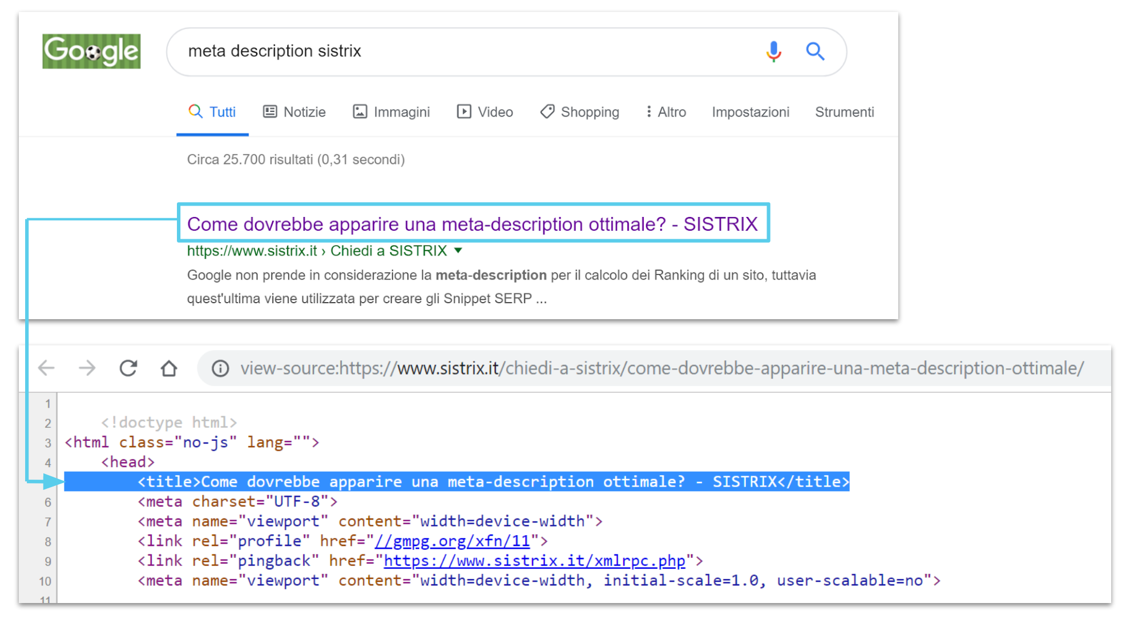Screen dimensions: 1130x635
Task: Select the Shopping tab
Action: [x=580, y=112]
